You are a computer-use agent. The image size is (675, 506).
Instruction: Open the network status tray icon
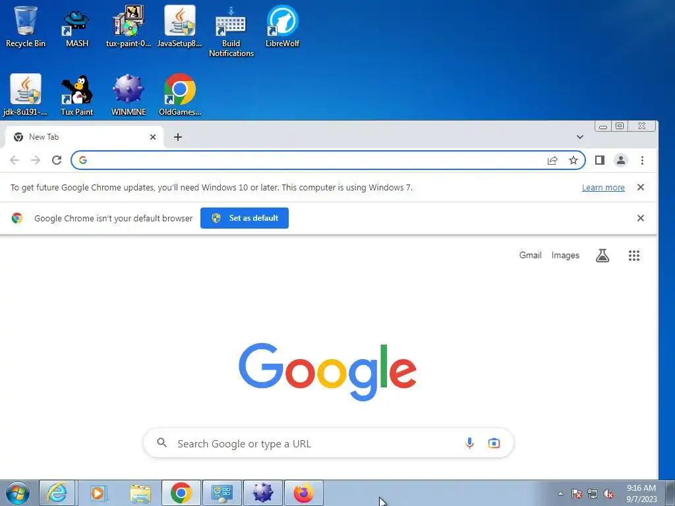coord(593,493)
